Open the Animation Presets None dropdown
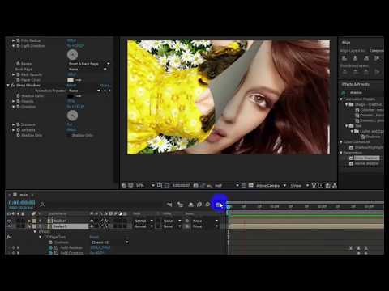 [83, 91]
